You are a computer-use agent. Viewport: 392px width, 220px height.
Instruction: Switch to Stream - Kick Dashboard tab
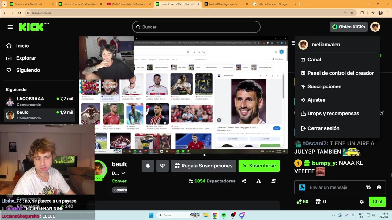31,4
